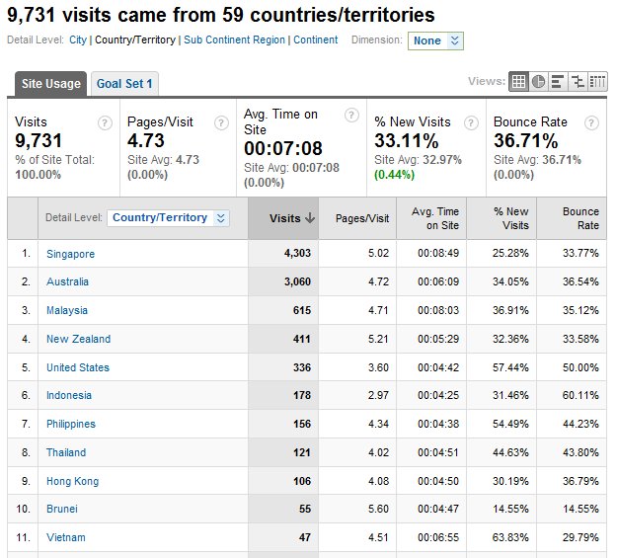Switch to the table view icon
Image resolution: width=617 pixels, height=558 pixels.
pyautogui.click(x=518, y=82)
